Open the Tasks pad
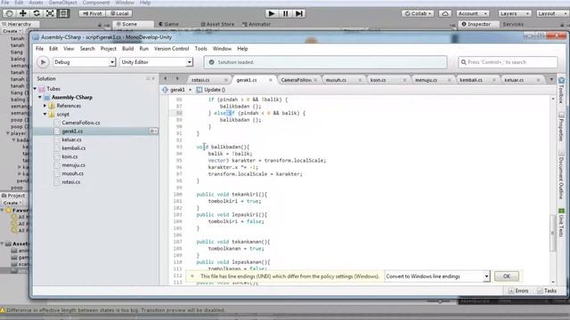This screenshot has width=570, height=320. tap(547, 291)
